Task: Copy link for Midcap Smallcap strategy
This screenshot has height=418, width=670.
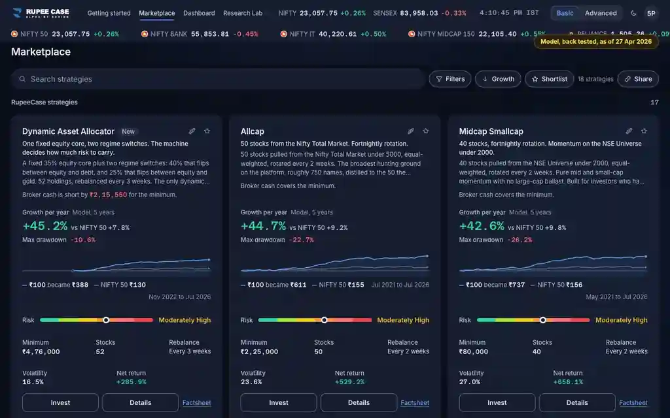Action: 629,131
